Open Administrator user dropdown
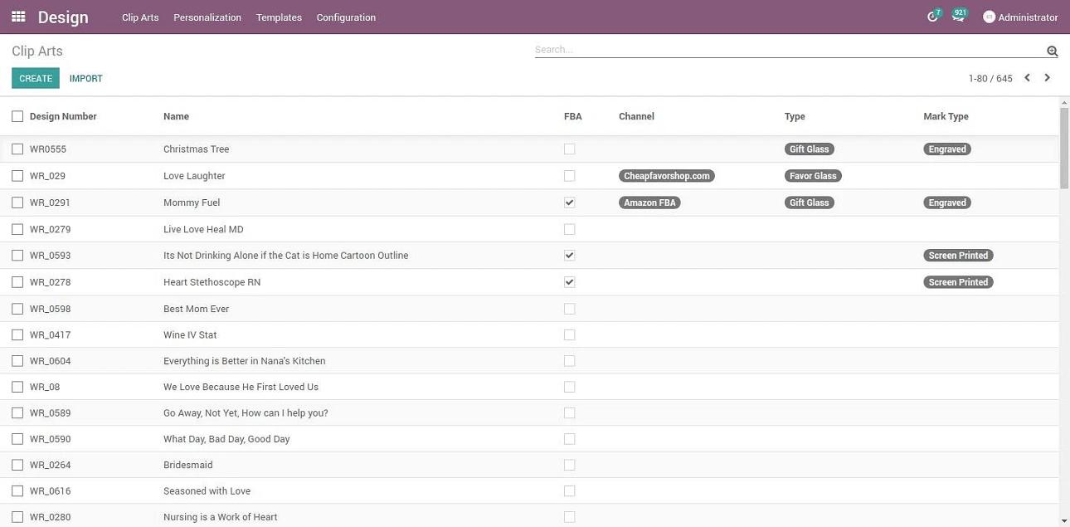The width and height of the screenshot is (1070, 527). tap(1028, 17)
